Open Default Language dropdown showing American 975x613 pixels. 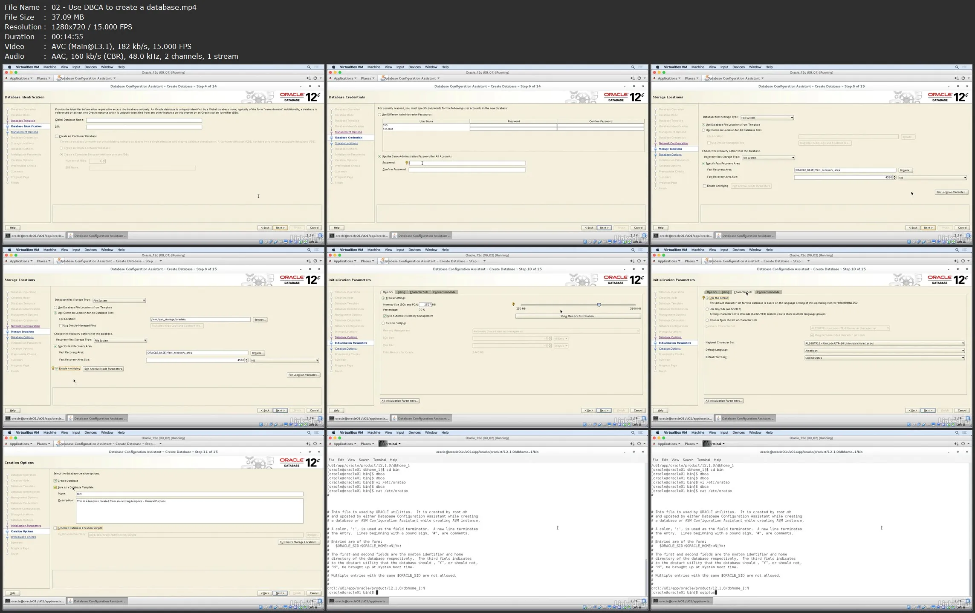pyautogui.click(x=885, y=351)
